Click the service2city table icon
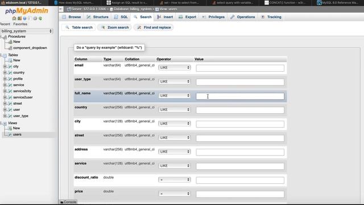This screenshot has width=364, height=205. [x=10, y=91]
